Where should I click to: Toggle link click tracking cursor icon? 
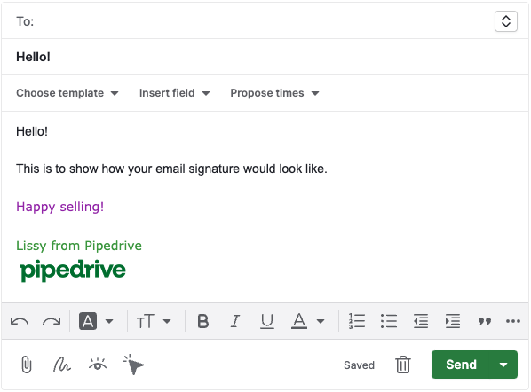[133, 365]
